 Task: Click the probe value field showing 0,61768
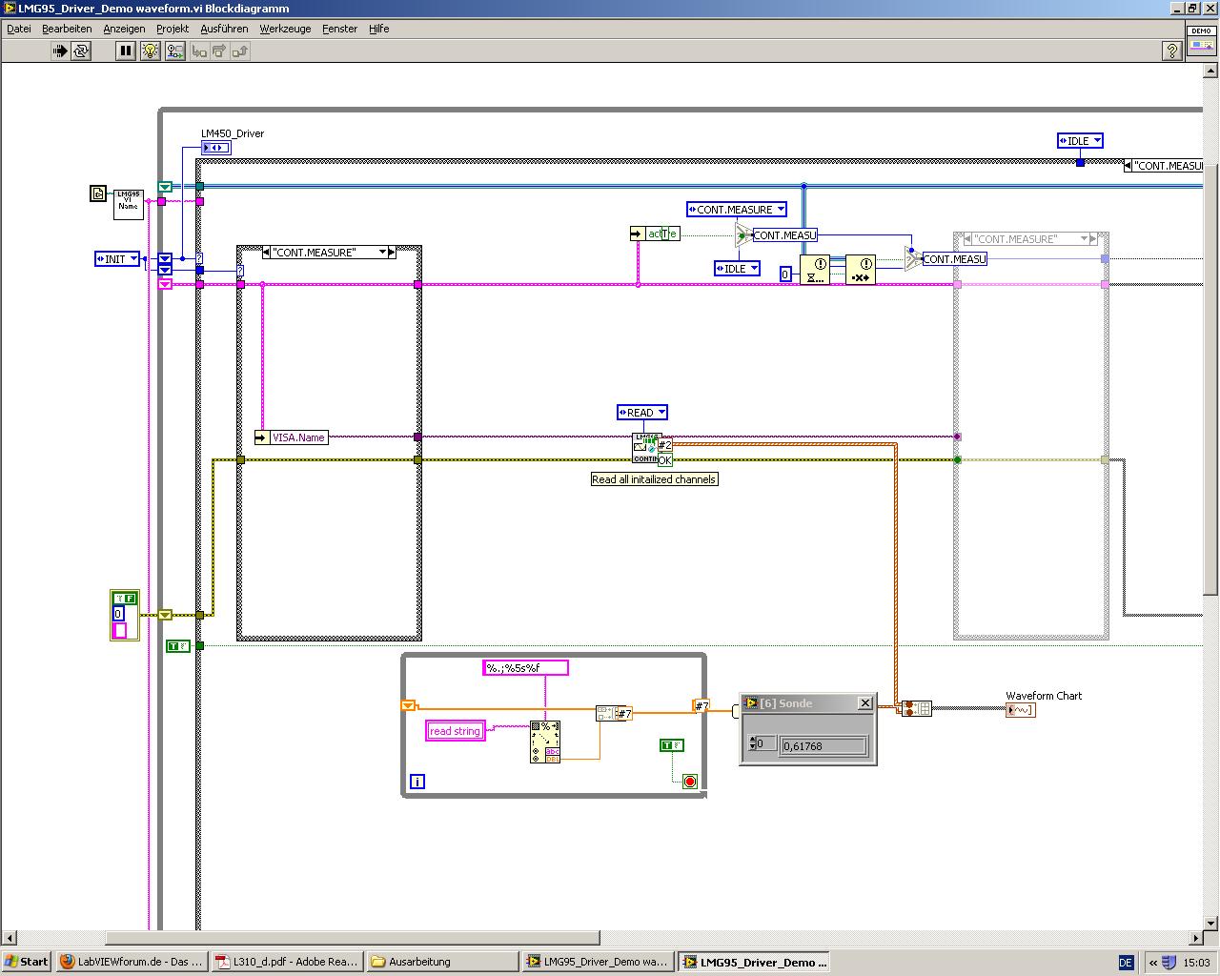tap(823, 746)
